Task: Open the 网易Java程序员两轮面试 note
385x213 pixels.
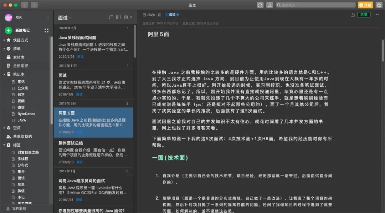Action: pyautogui.click(x=93, y=190)
